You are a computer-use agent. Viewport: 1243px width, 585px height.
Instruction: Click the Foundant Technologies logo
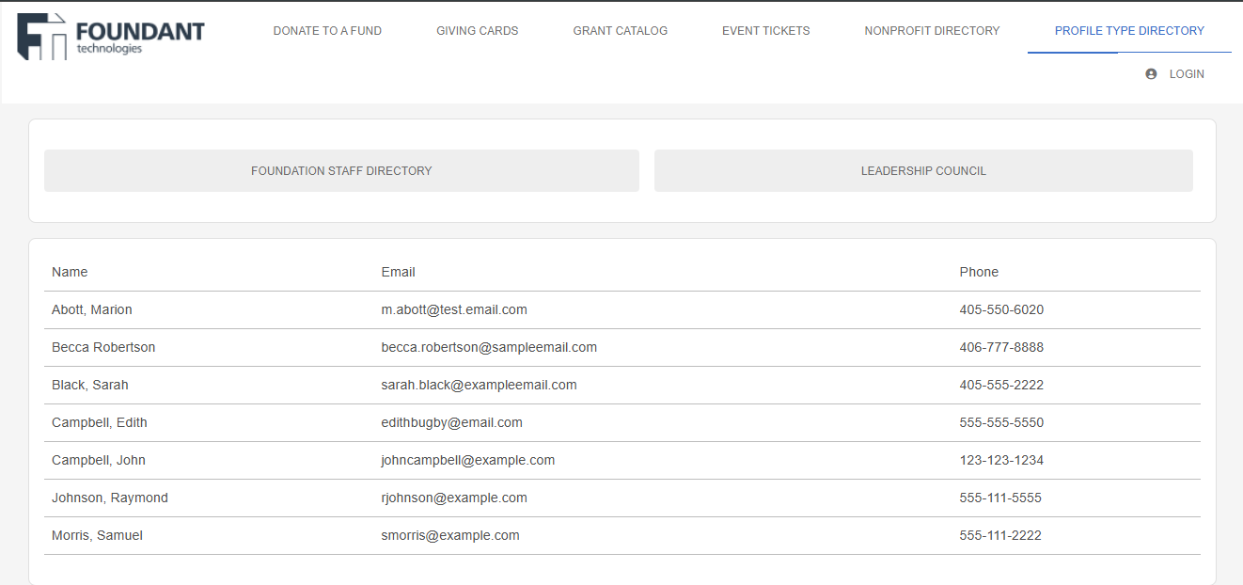(108, 31)
